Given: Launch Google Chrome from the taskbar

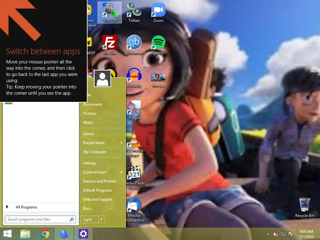Looking at the screenshot, I should pyautogui.click(x=45, y=234).
